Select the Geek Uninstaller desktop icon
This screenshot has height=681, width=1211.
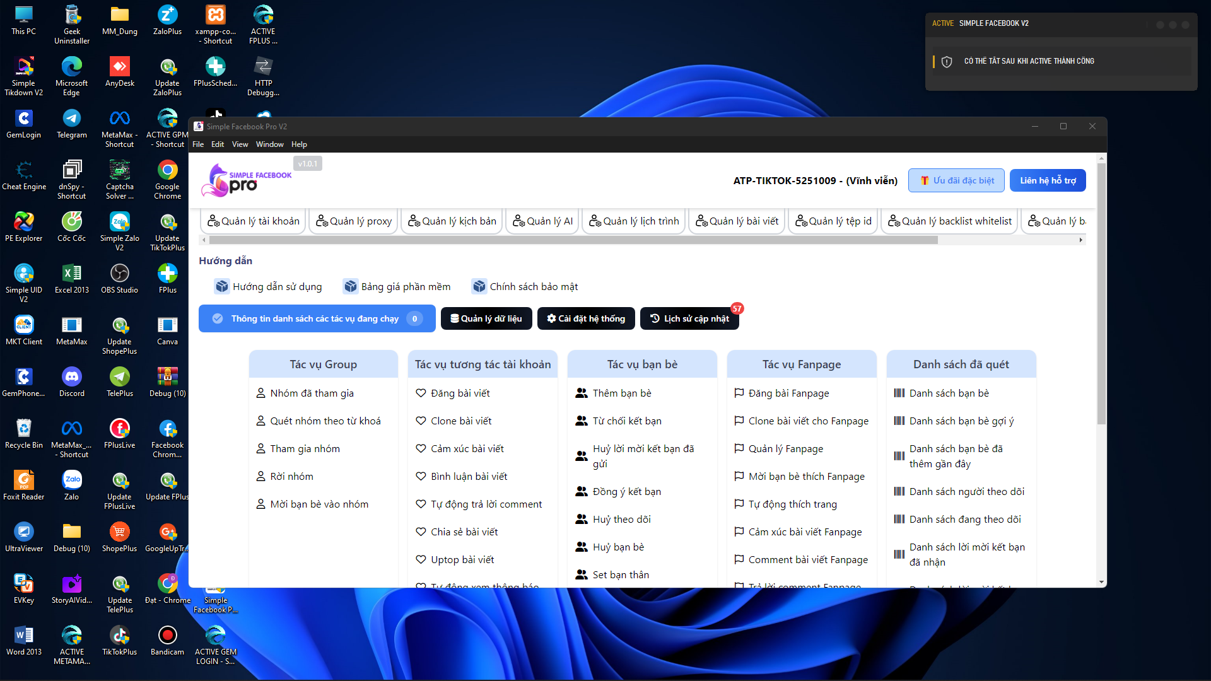72,25
